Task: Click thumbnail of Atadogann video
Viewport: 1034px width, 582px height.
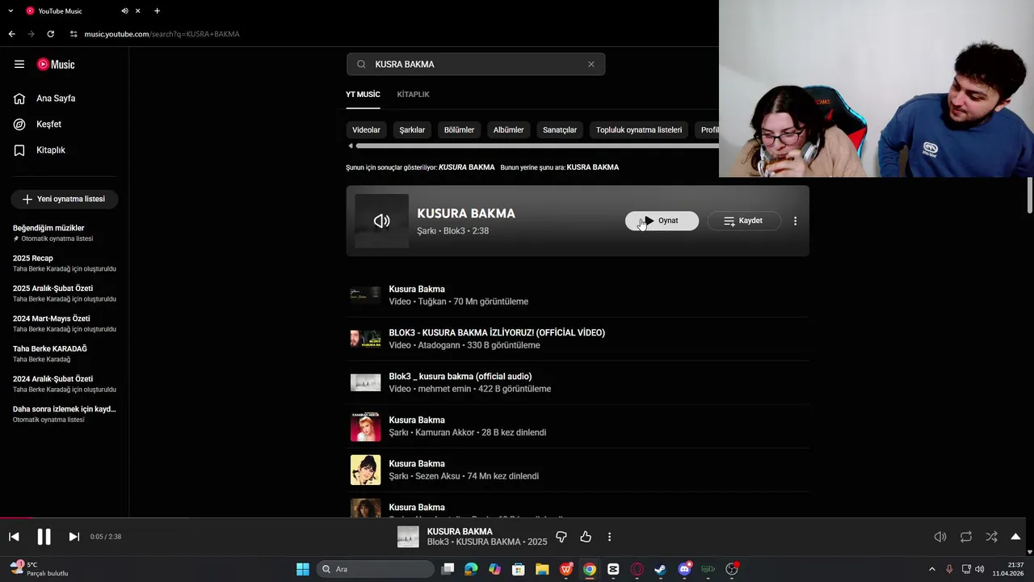Action: tap(365, 339)
